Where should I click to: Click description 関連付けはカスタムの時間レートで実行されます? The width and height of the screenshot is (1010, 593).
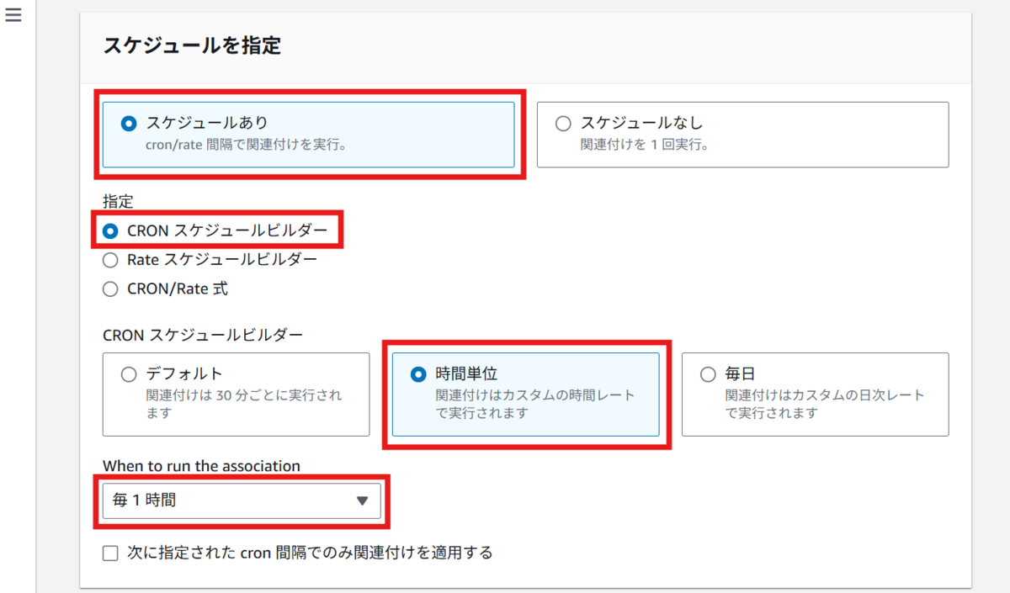click(x=535, y=405)
